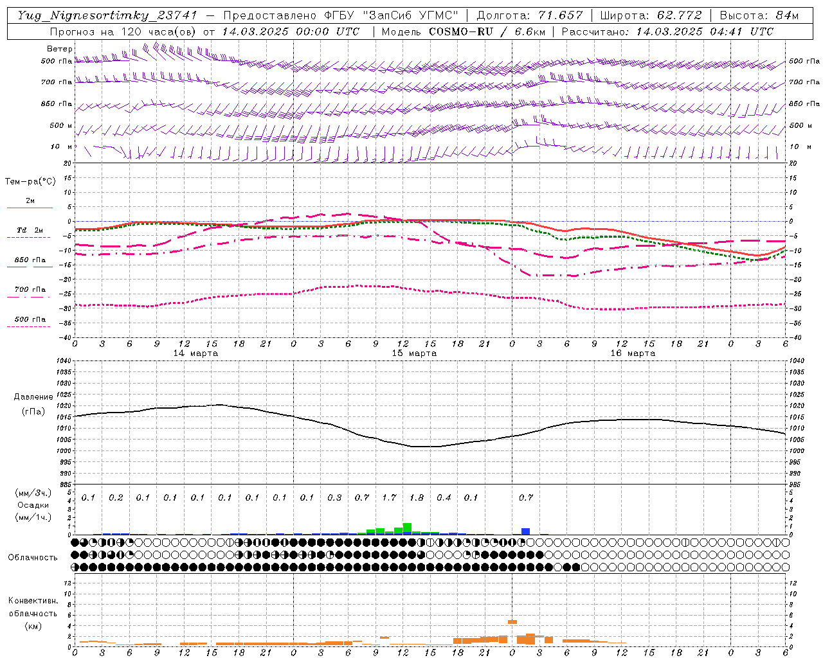This screenshot has height=658, width=823.
Task: Click the (мм/3ч.) precipitation unit label
Action: (x=33, y=493)
